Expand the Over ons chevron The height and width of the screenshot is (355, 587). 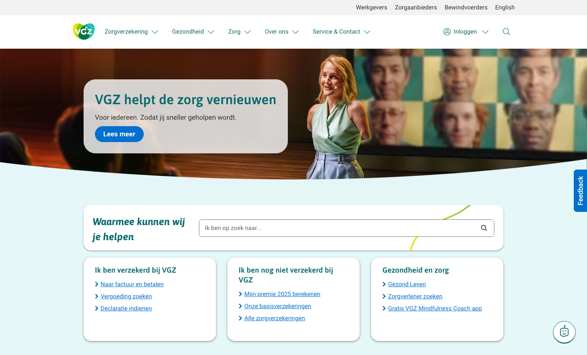[295, 32]
